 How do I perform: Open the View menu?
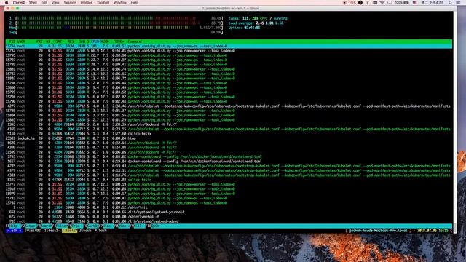click(x=55, y=3)
